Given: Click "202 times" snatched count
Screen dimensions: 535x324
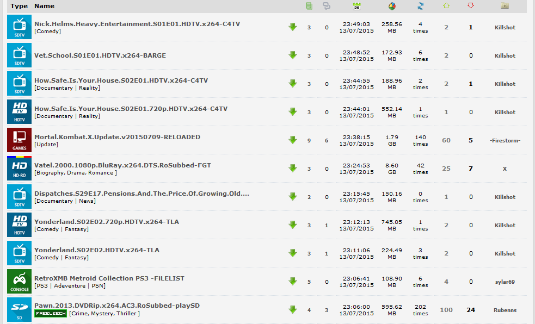Looking at the screenshot, I should (x=420, y=310).
